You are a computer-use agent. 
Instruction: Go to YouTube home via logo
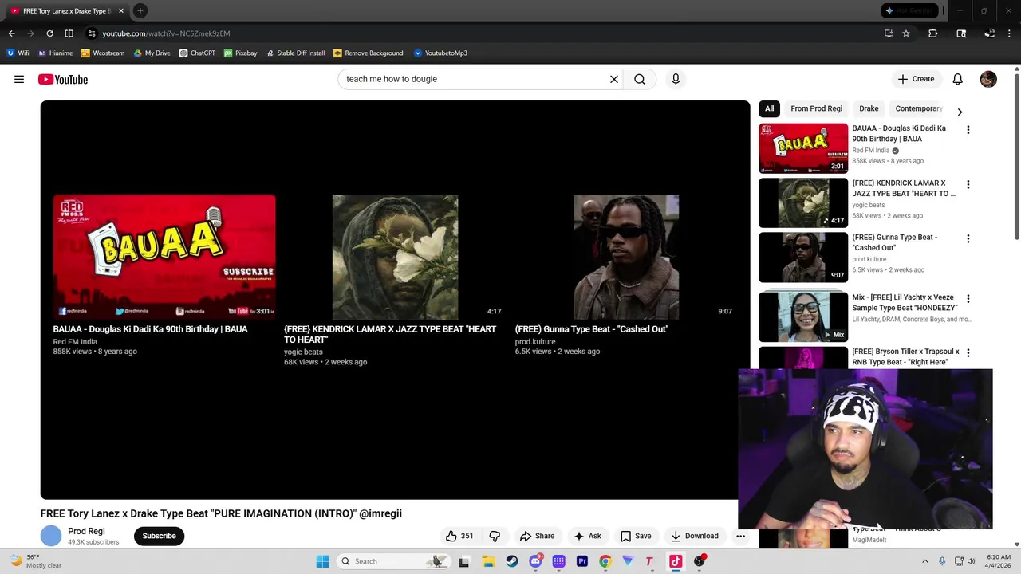pyautogui.click(x=63, y=79)
